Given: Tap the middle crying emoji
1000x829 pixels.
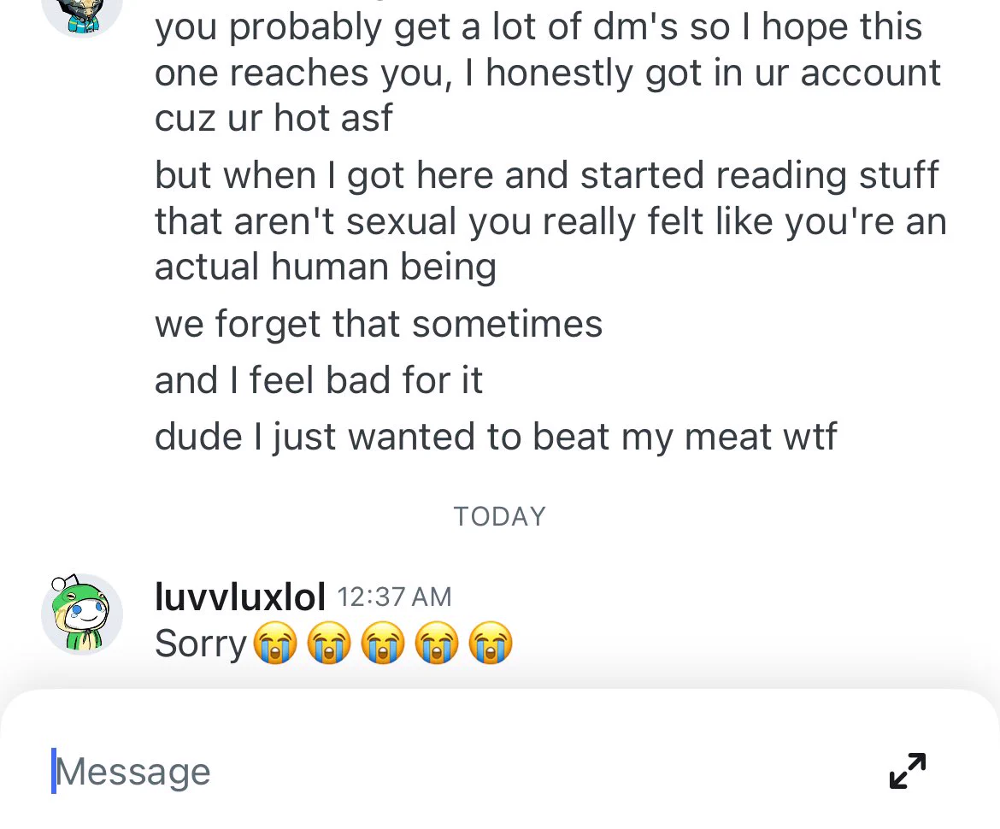Looking at the screenshot, I should [383, 643].
